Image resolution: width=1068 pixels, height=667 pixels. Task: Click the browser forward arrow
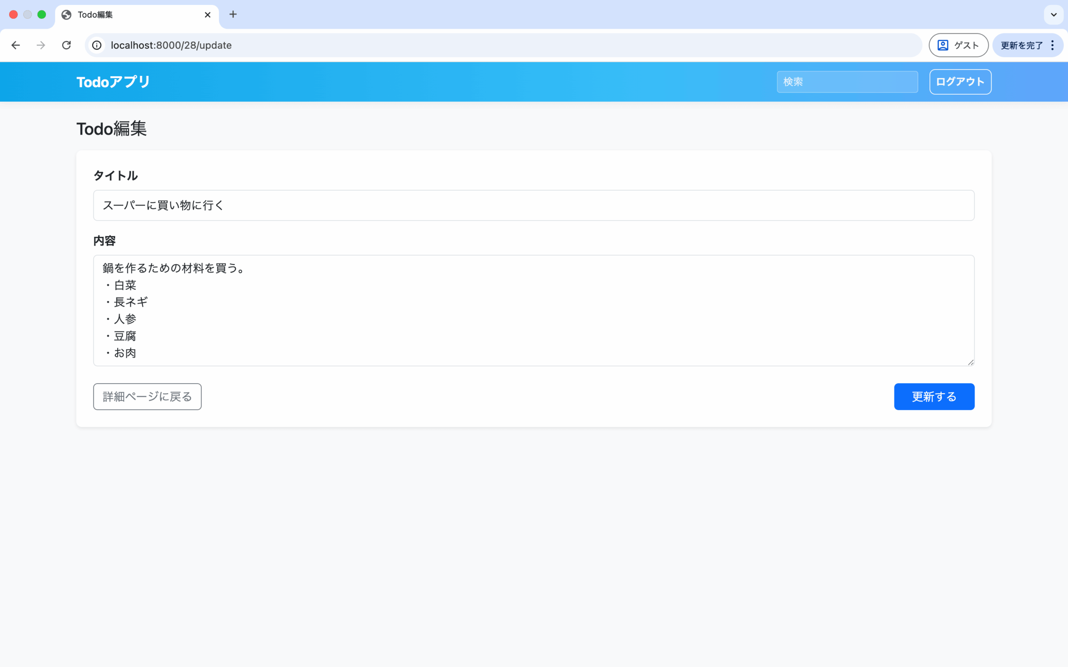[41, 45]
